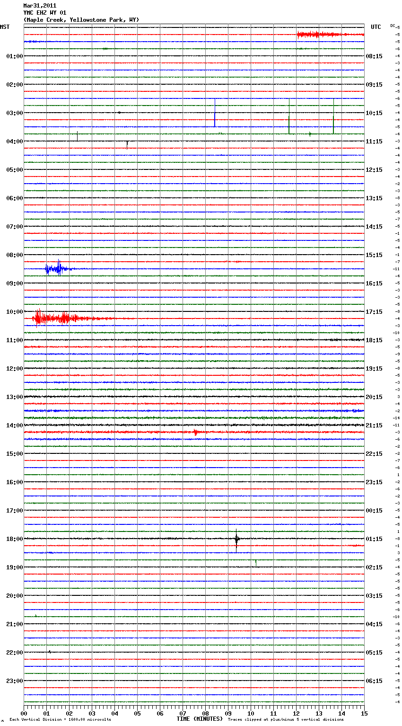Click the Traces clipped footnote text

[x=286, y=720]
